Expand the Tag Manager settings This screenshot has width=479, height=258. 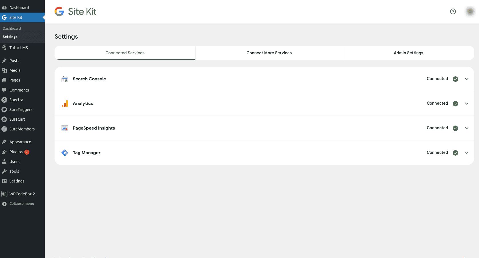click(467, 152)
